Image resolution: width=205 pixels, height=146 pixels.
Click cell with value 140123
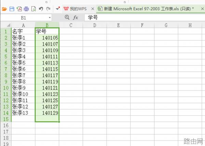click(47, 94)
